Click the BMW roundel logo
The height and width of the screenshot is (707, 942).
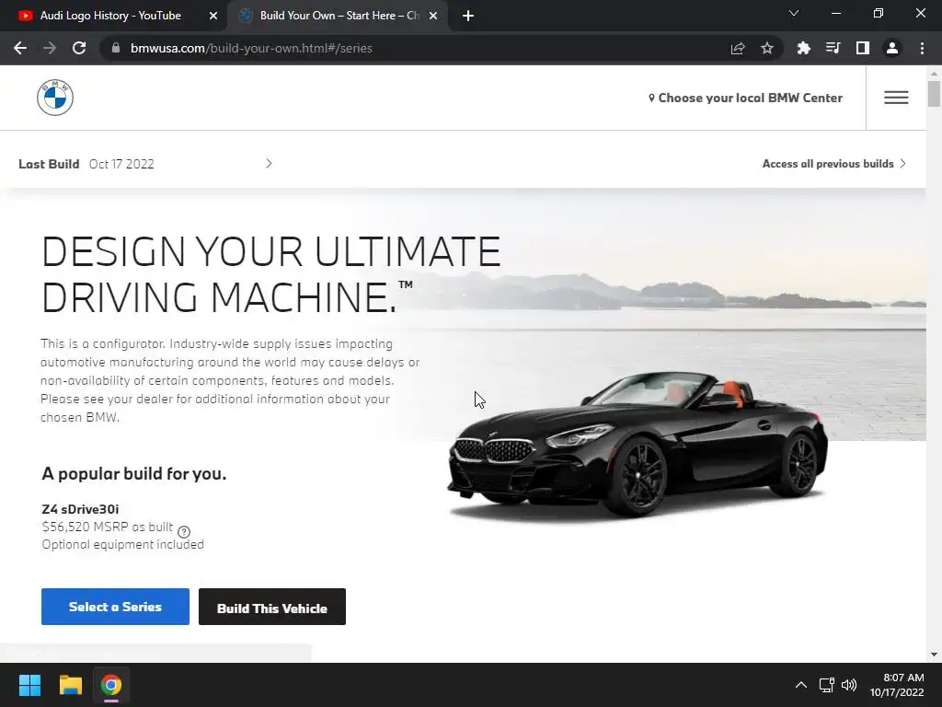pos(54,98)
